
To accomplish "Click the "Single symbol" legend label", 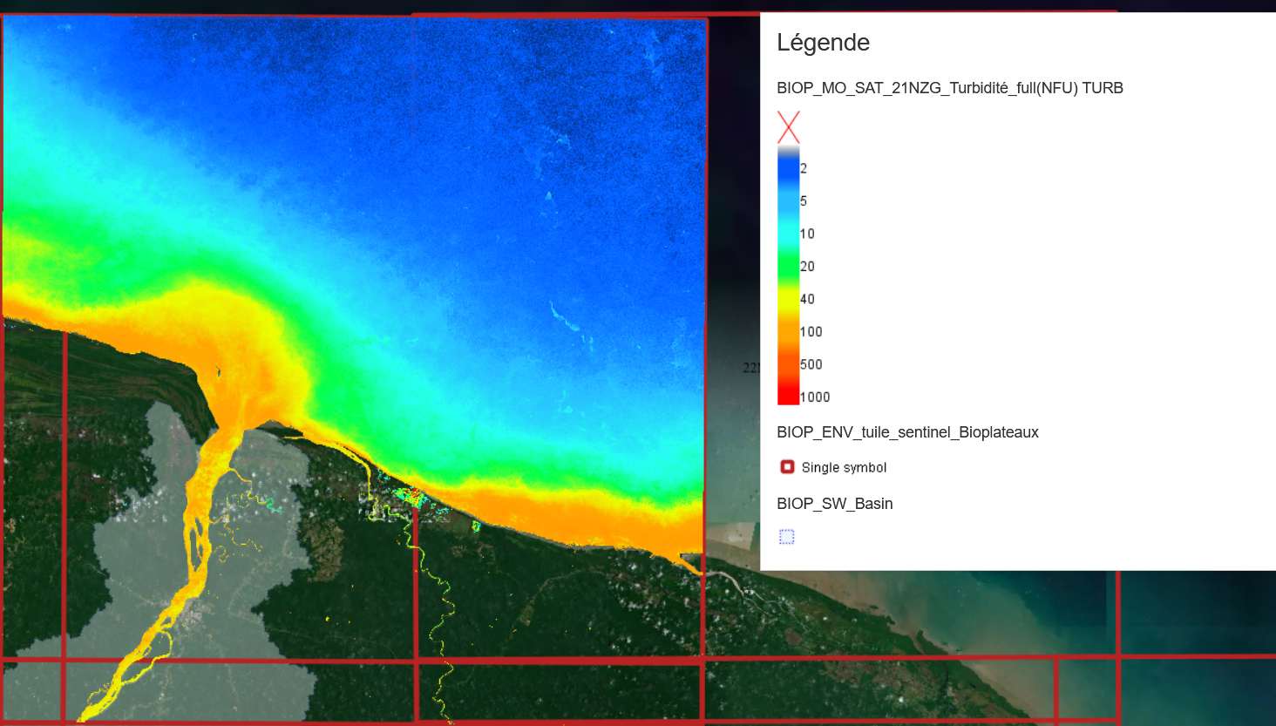I will click(x=844, y=468).
